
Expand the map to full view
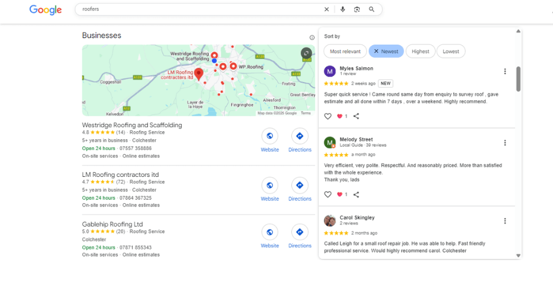tap(306, 53)
